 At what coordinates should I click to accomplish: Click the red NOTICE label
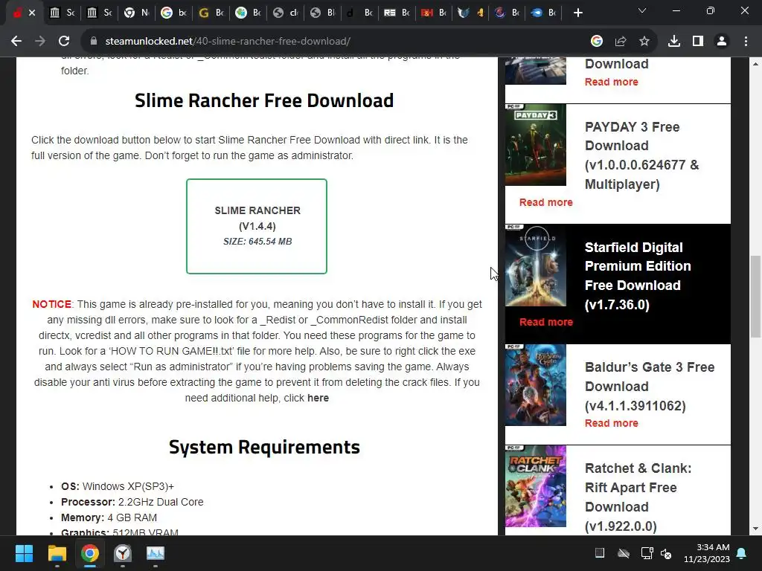tap(51, 304)
